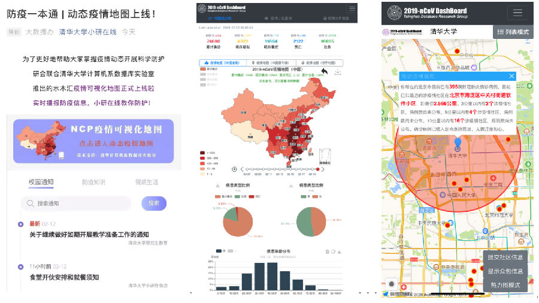
Task: Click the restore arrow icon above China map
Action: click(x=324, y=71)
